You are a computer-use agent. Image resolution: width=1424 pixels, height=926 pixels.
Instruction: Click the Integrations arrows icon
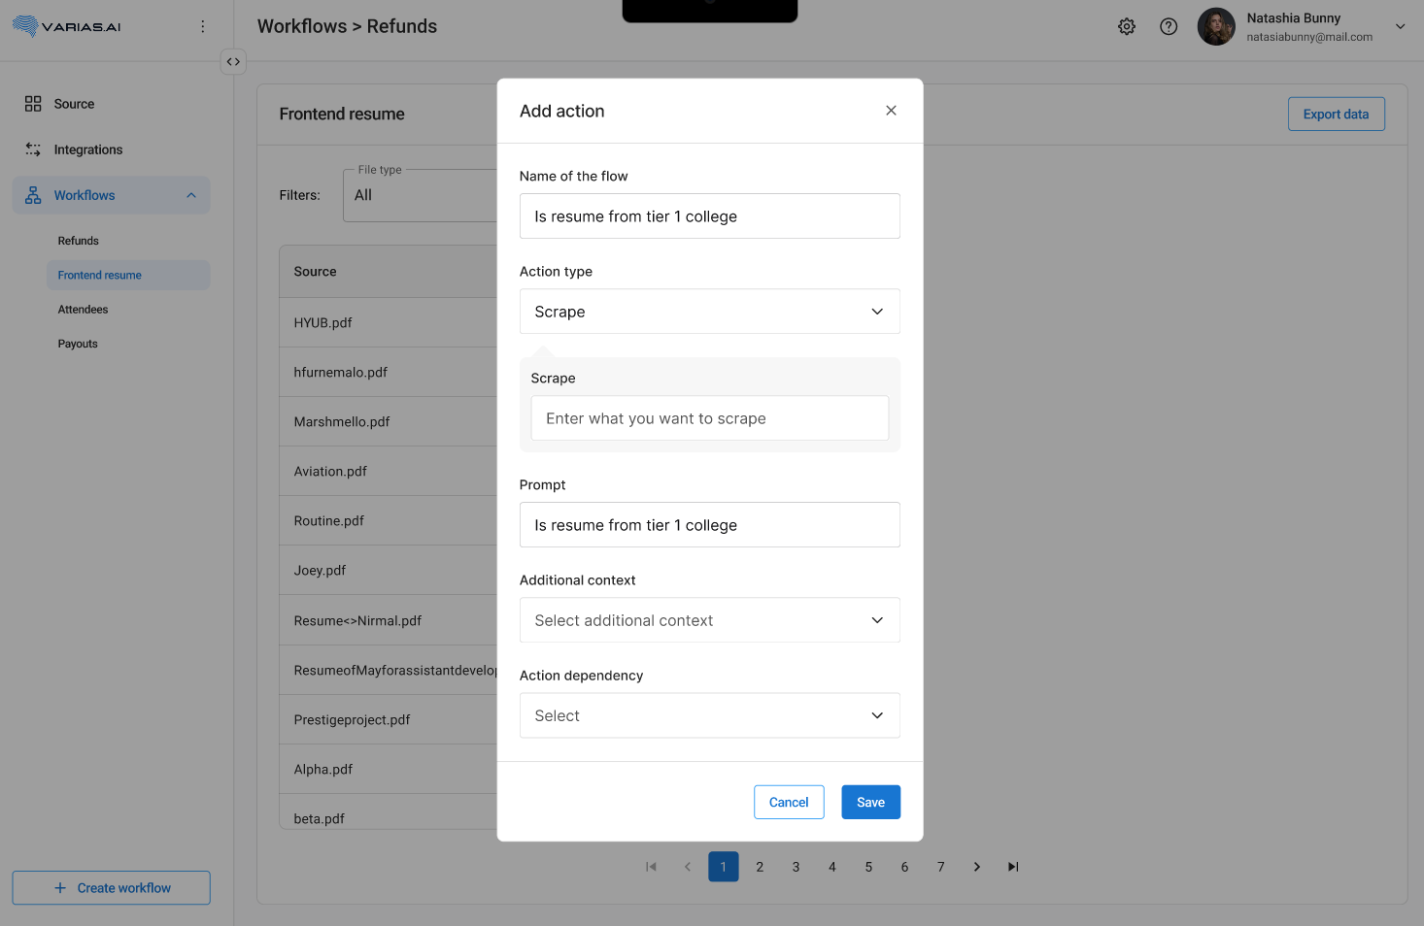click(33, 149)
